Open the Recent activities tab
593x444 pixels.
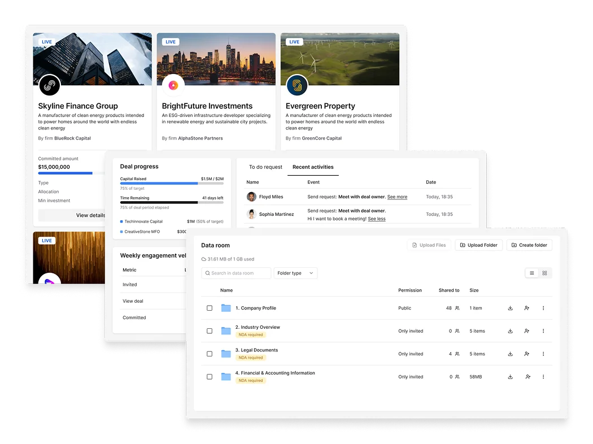point(312,167)
